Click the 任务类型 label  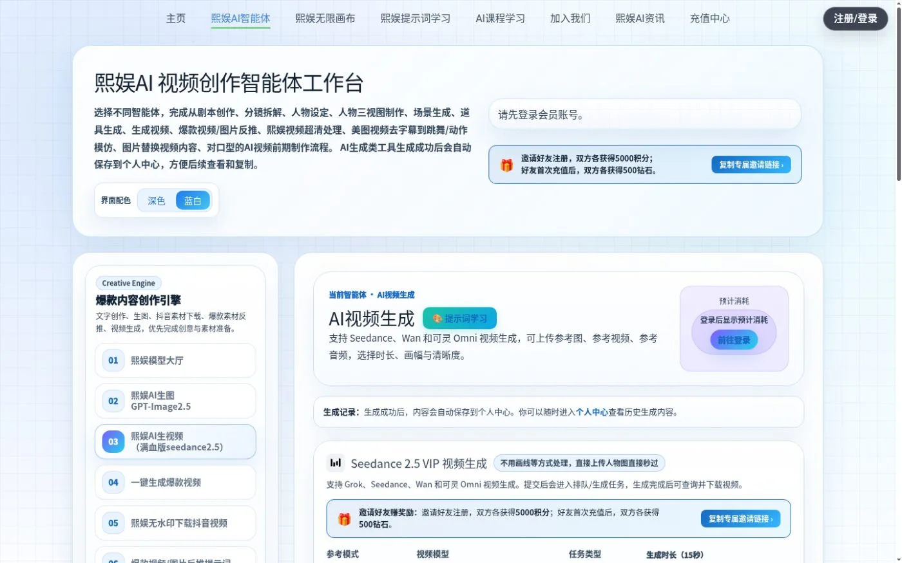(585, 554)
